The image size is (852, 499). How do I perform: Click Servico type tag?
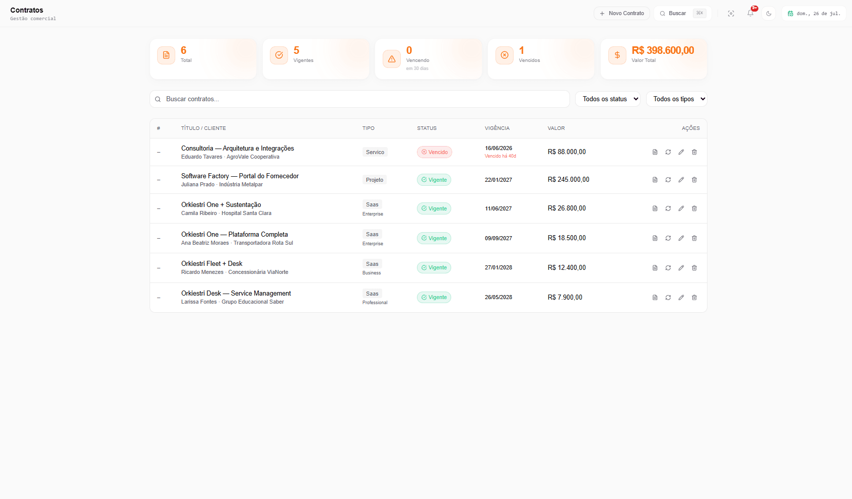pyautogui.click(x=375, y=152)
